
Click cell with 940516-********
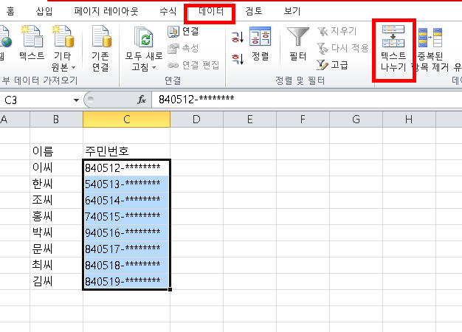click(126, 232)
